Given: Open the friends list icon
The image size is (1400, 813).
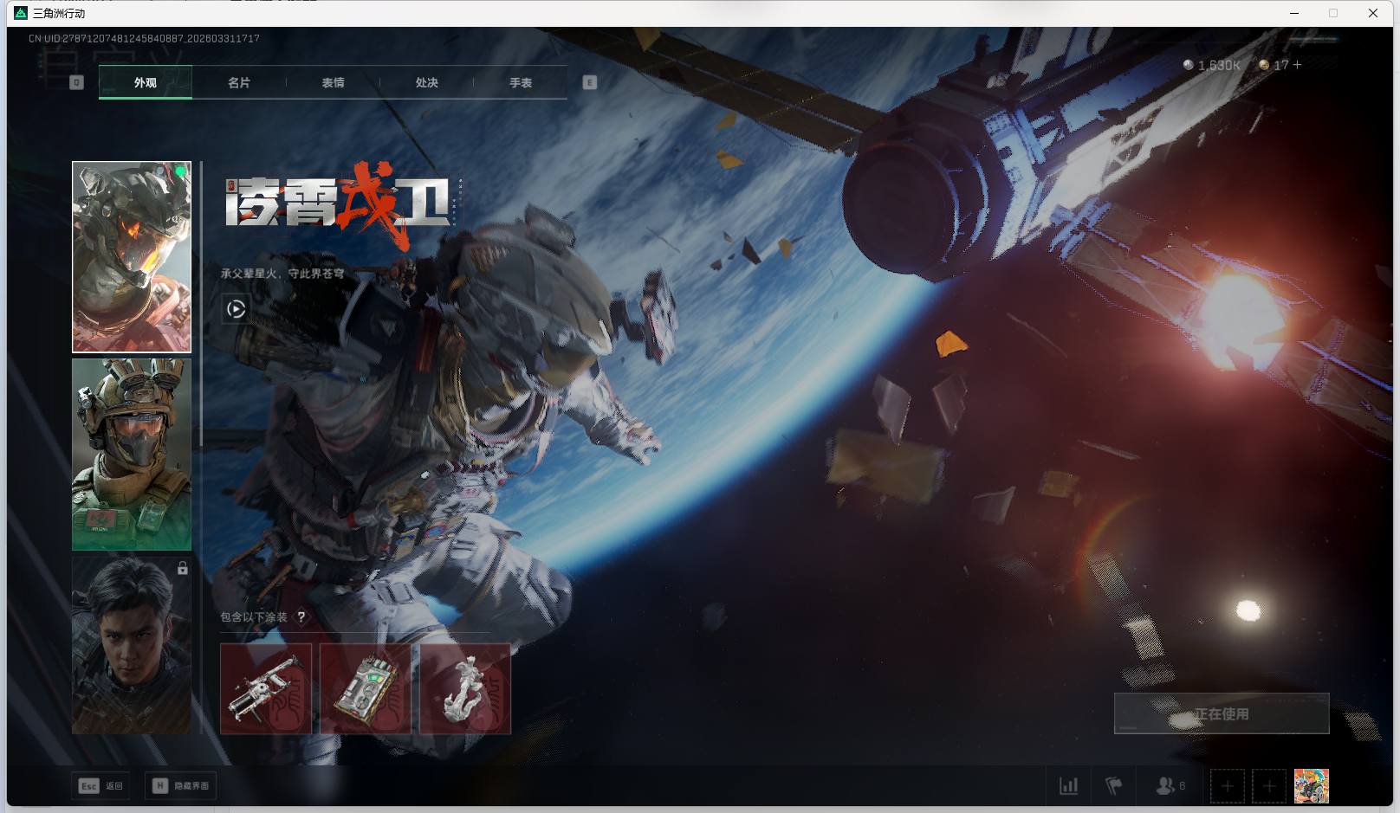Looking at the screenshot, I should (x=1165, y=786).
